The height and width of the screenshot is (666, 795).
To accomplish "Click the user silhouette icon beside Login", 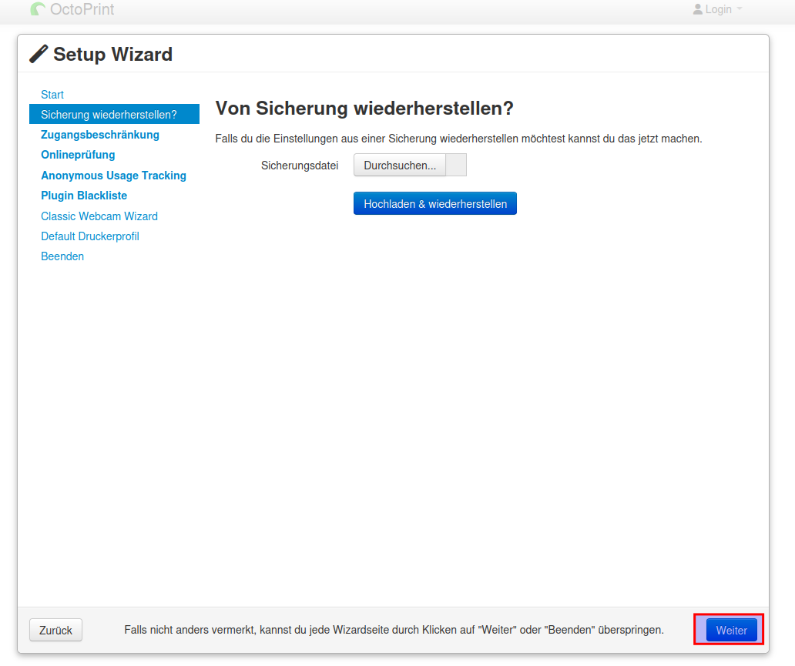I will (x=698, y=9).
